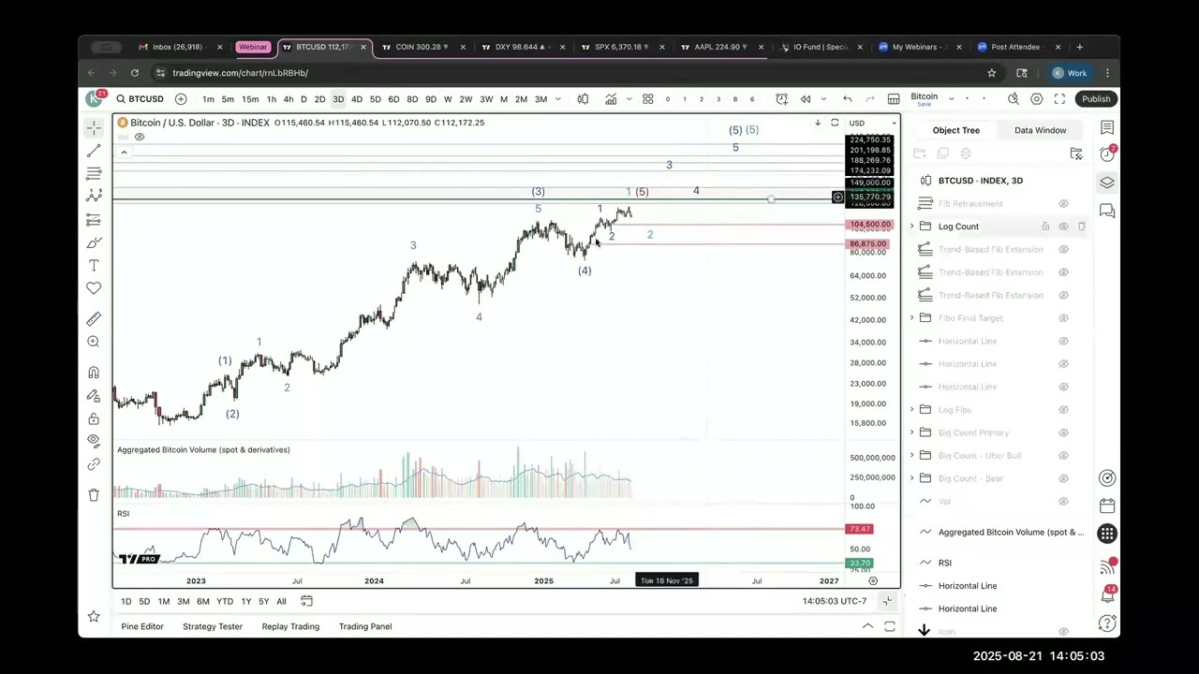Set chart range to YTD
Screen dimensions: 1199x674
(225, 601)
